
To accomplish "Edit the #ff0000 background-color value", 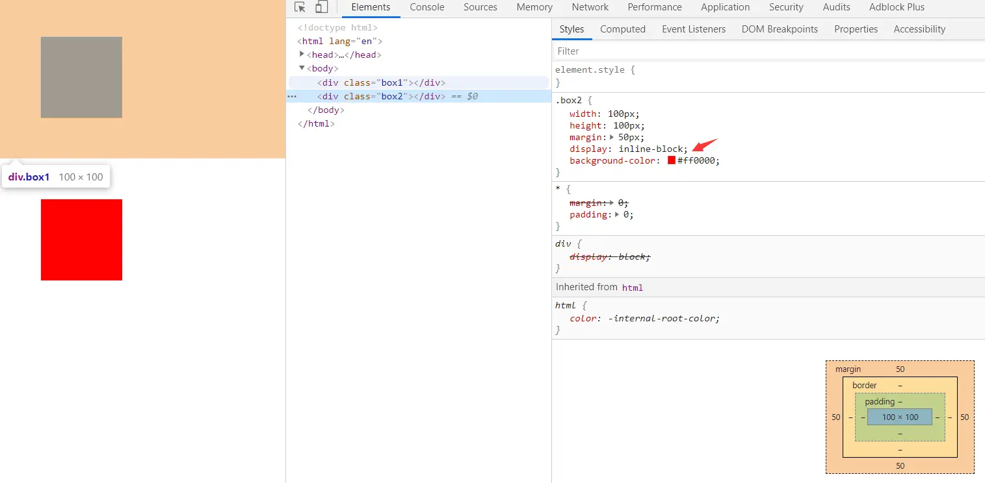I will click(696, 160).
